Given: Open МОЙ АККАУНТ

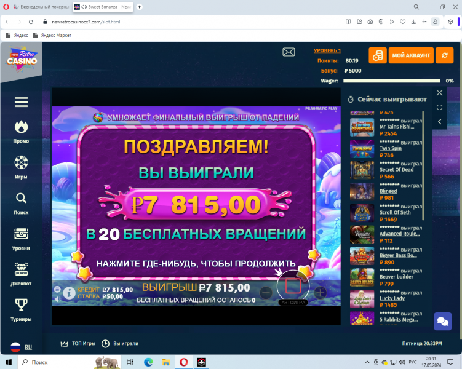Looking at the screenshot, I should pyautogui.click(x=411, y=55).
